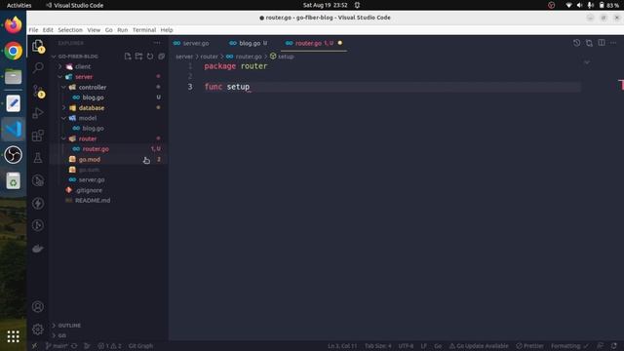
Task: Create a new folder in Explorer
Action: pyautogui.click(x=138, y=57)
